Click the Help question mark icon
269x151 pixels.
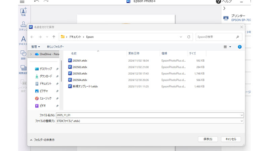pos(218,2)
